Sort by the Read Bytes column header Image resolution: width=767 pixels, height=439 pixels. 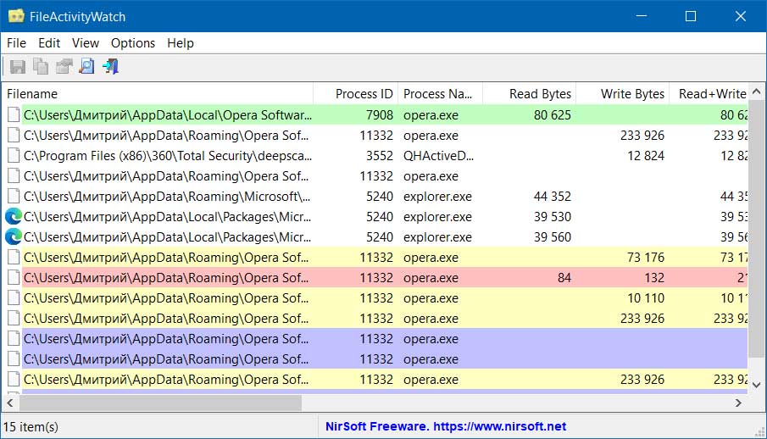point(529,93)
